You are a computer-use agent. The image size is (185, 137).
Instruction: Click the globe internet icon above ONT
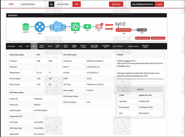[x=124, y=24]
